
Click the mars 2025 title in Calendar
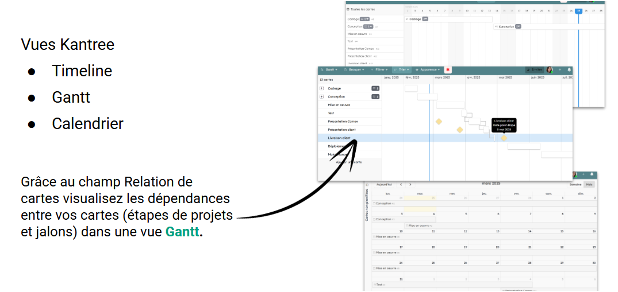(x=491, y=184)
